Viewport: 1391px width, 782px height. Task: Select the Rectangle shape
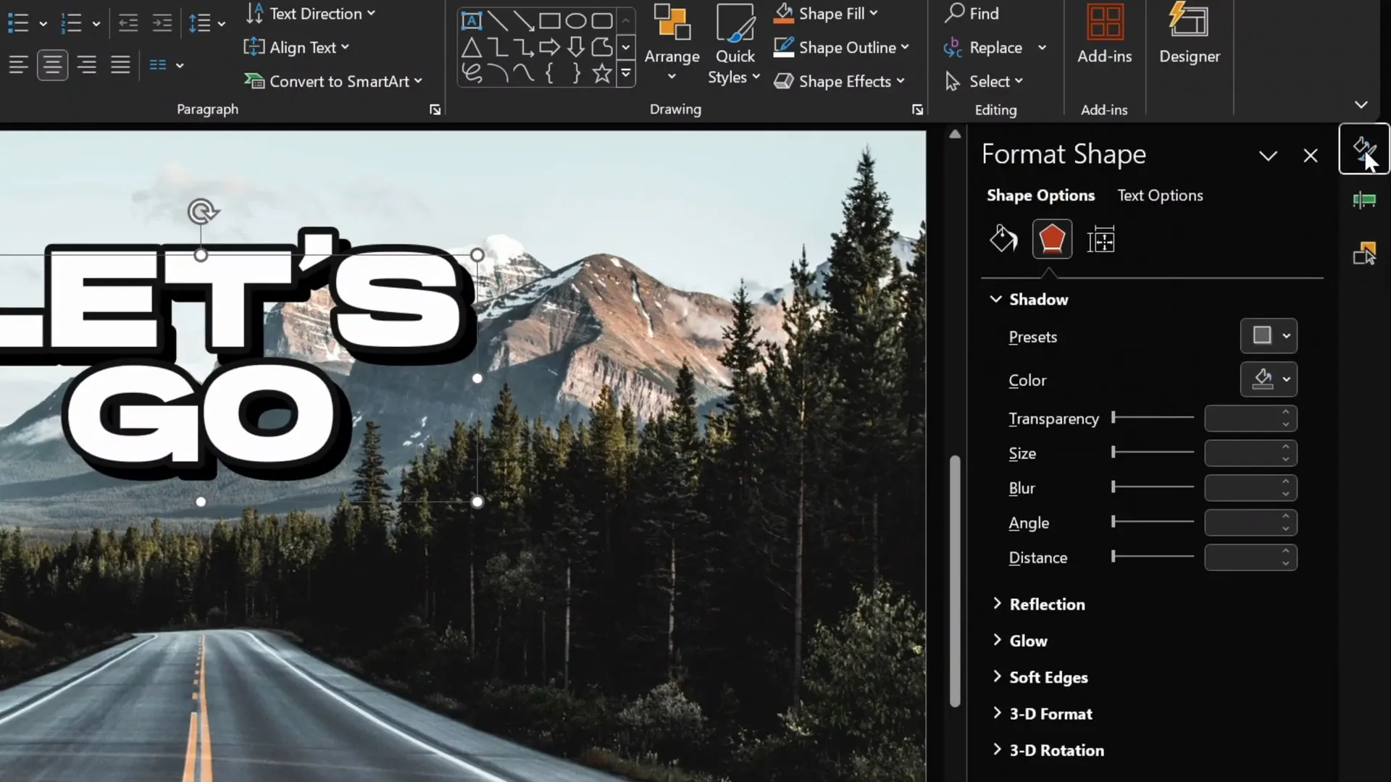coord(550,20)
